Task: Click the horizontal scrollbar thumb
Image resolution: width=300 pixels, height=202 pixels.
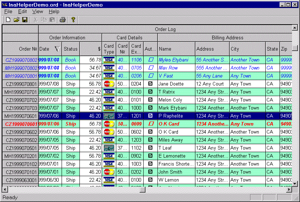Action: click(x=143, y=189)
